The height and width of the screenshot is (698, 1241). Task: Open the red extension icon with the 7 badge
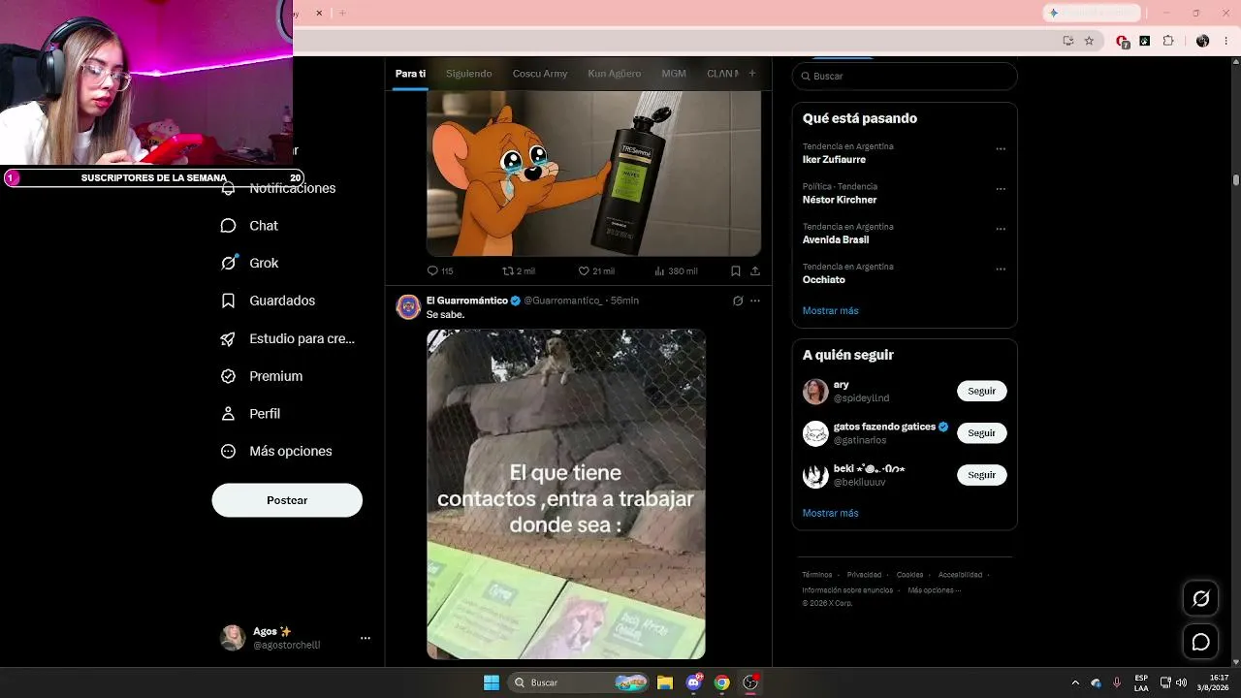point(1122,41)
